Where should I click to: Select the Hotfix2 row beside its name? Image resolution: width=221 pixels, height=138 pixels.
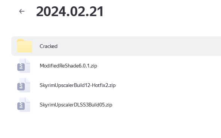pos(162,85)
